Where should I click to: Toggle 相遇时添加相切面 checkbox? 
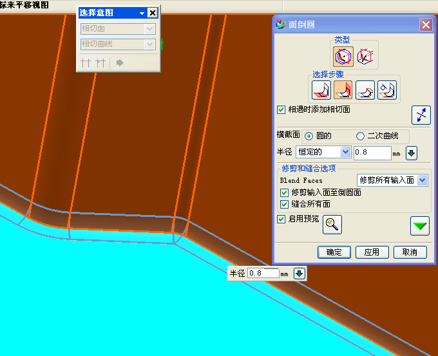click(281, 109)
